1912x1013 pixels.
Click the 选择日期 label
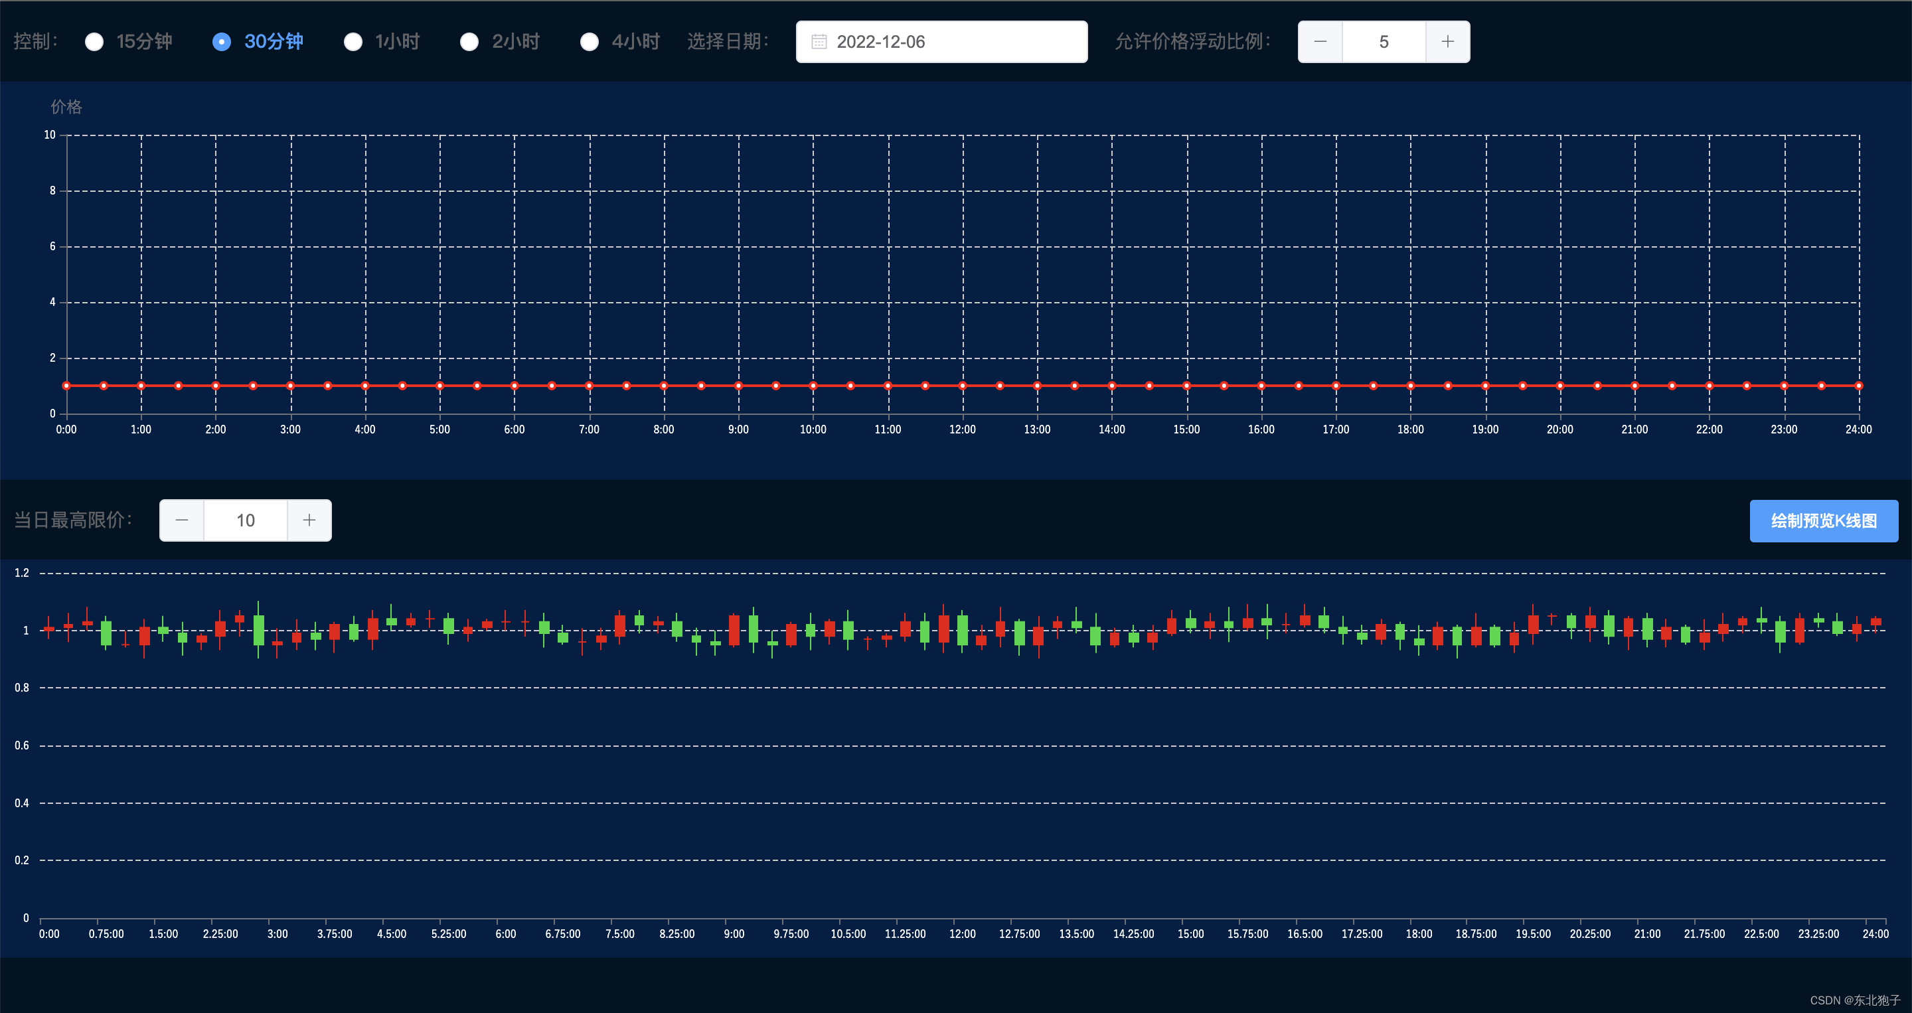tap(728, 42)
